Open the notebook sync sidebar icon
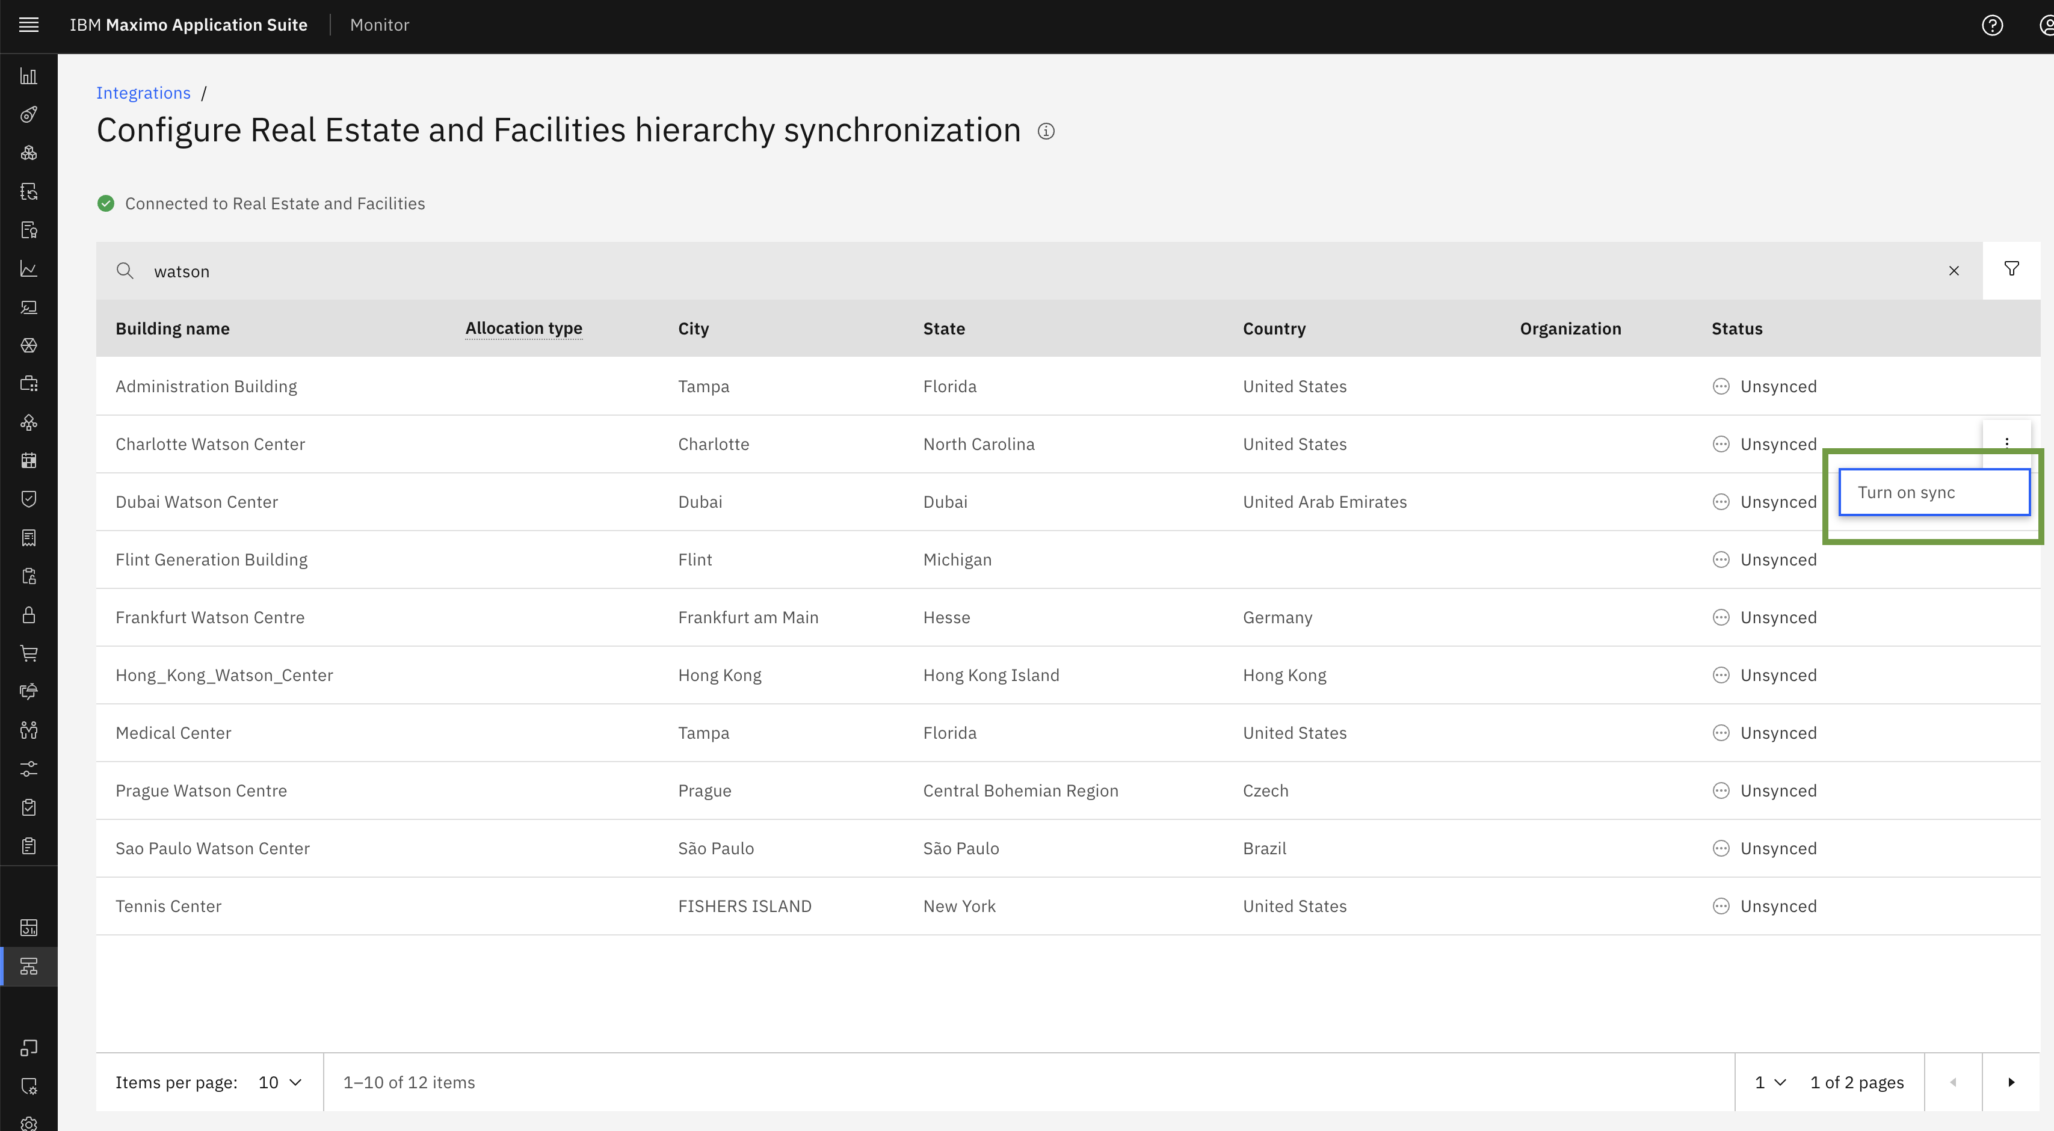Image resolution: width=2054 pixels, height=1131 pixels. 29,191
